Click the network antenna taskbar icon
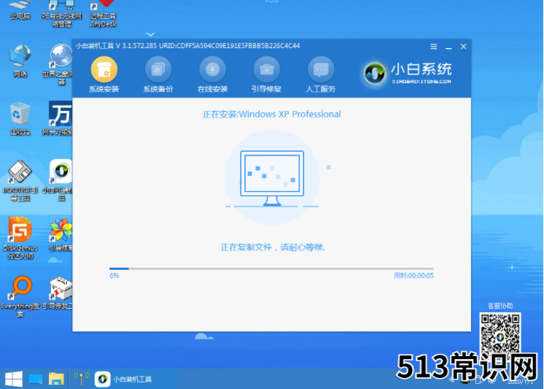 (x=82, y=379)
